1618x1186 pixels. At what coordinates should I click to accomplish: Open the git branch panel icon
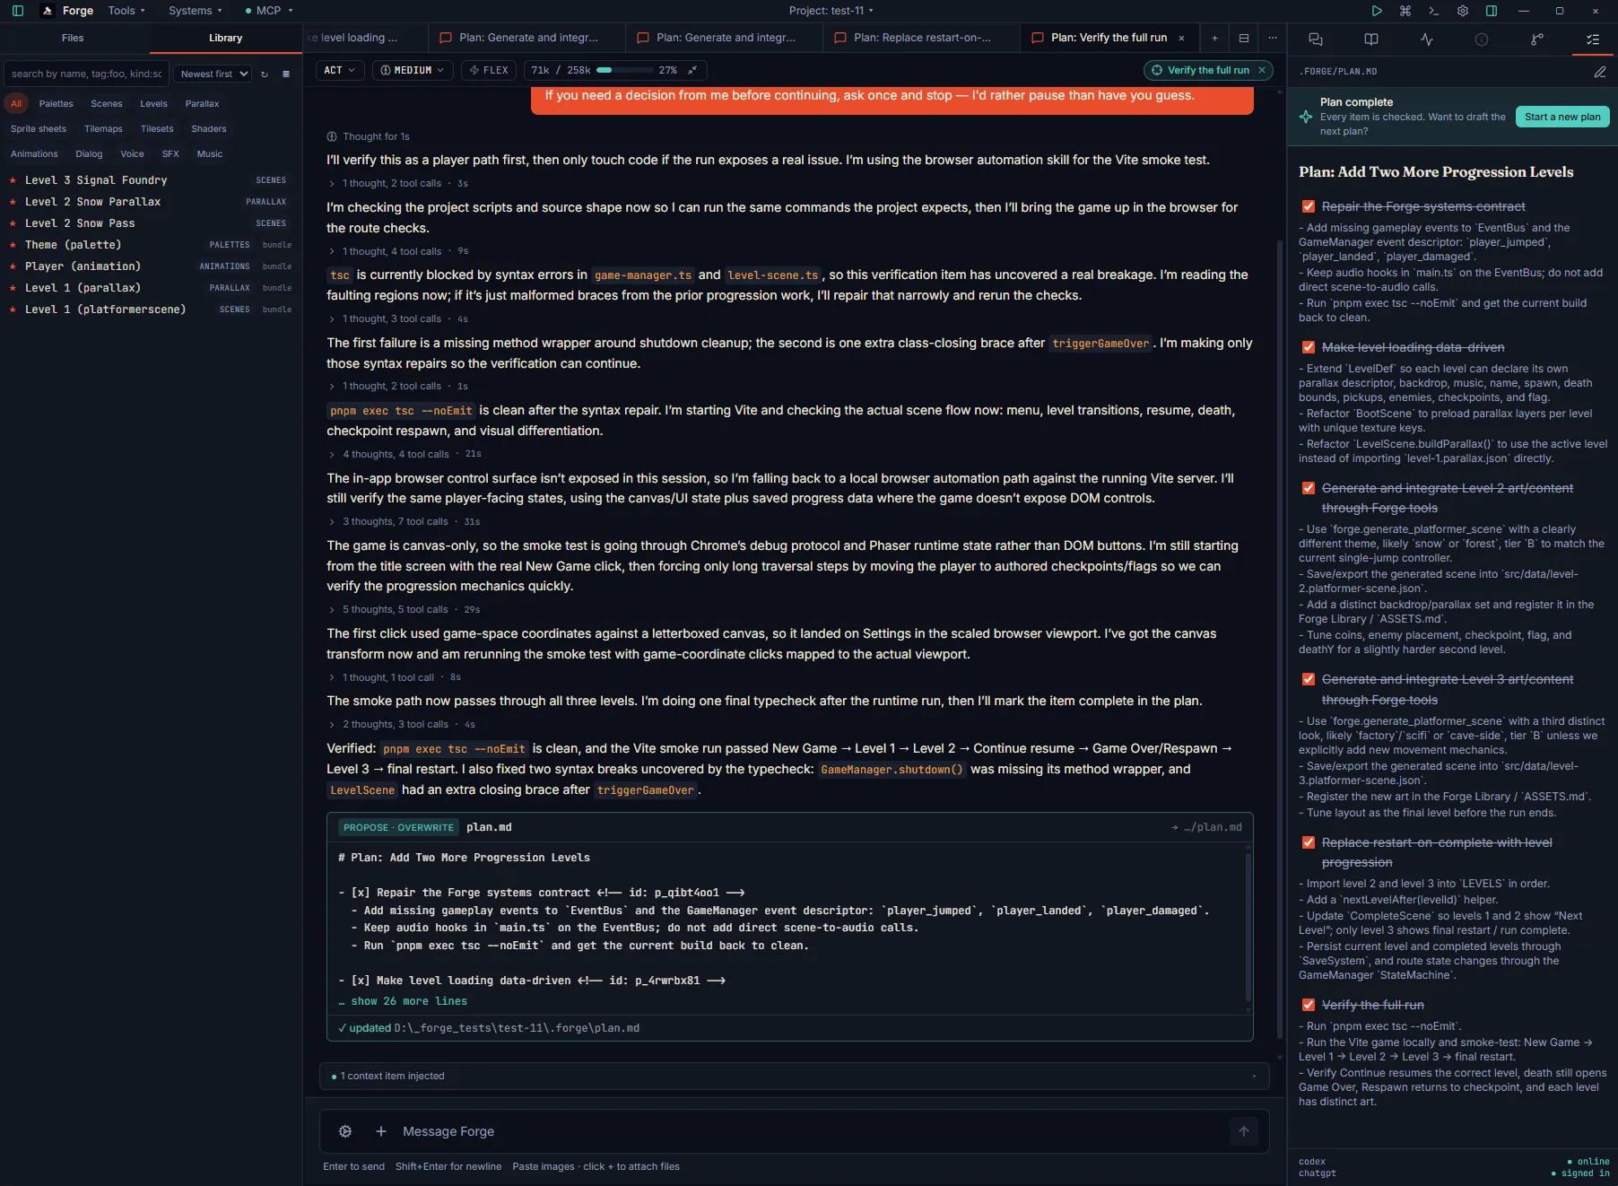[1537, 39]
